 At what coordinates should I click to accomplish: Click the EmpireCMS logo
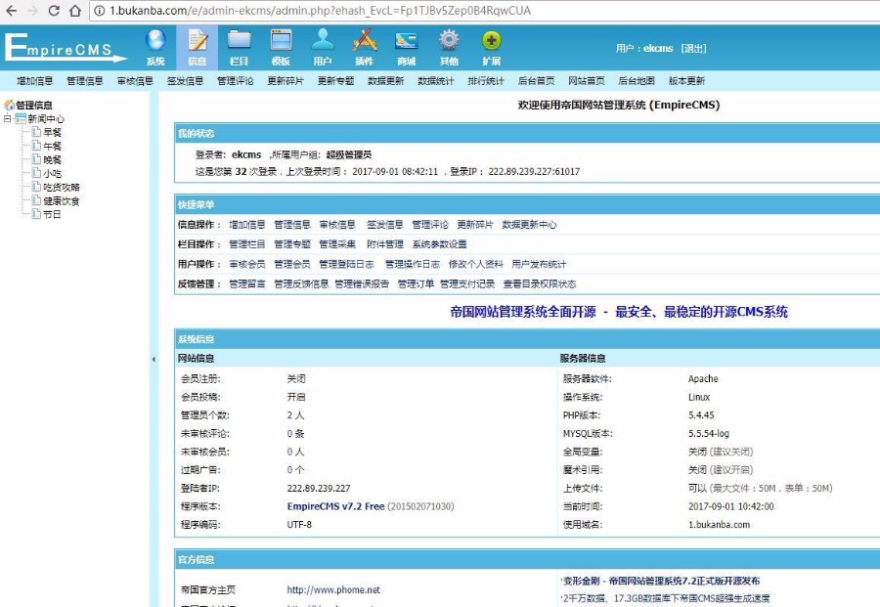(66, 47)
